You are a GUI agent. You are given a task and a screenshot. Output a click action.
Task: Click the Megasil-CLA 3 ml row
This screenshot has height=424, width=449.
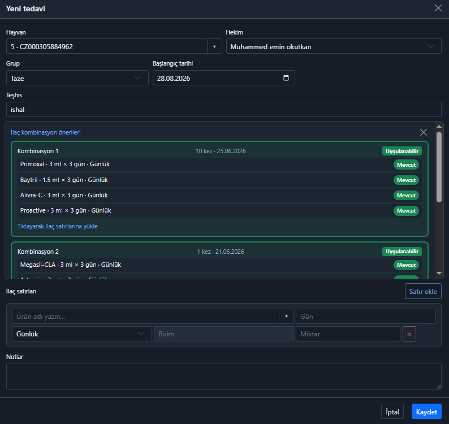219,265
